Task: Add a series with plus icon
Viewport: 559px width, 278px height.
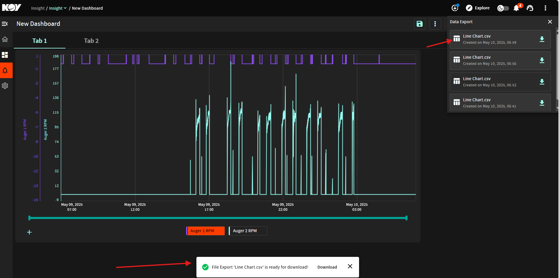Action: (29, 232)
